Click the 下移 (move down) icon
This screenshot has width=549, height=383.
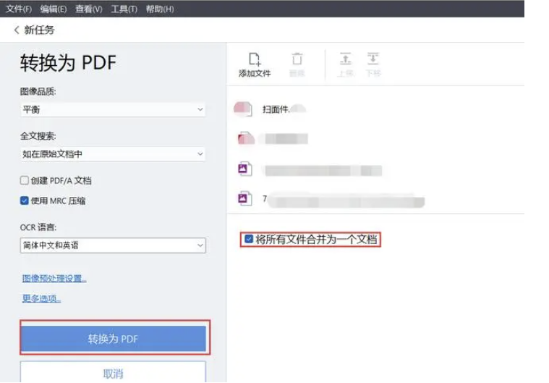[x=373, y=59]
